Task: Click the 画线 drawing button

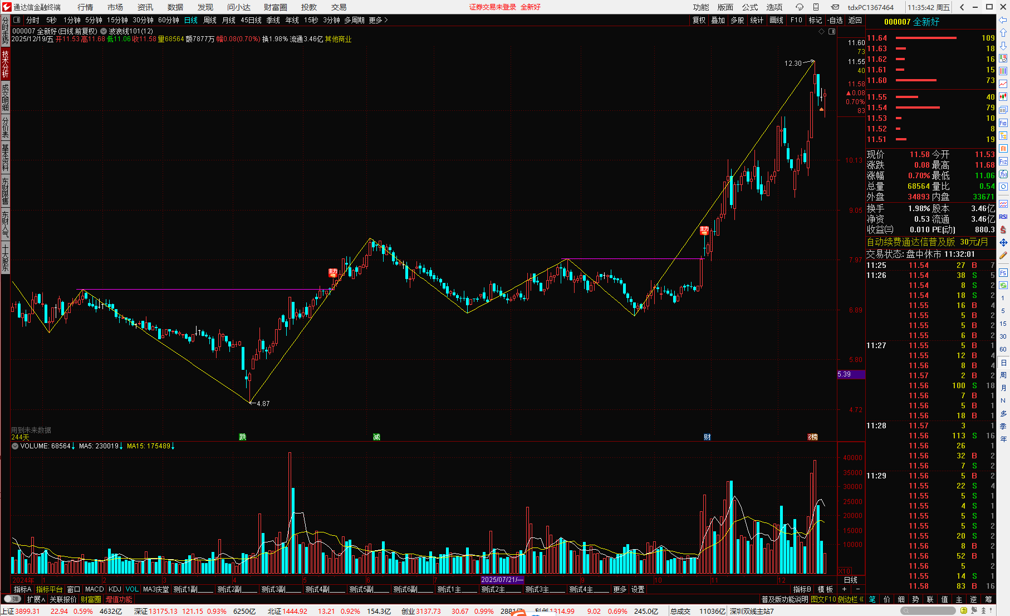Action: point(777,20)
